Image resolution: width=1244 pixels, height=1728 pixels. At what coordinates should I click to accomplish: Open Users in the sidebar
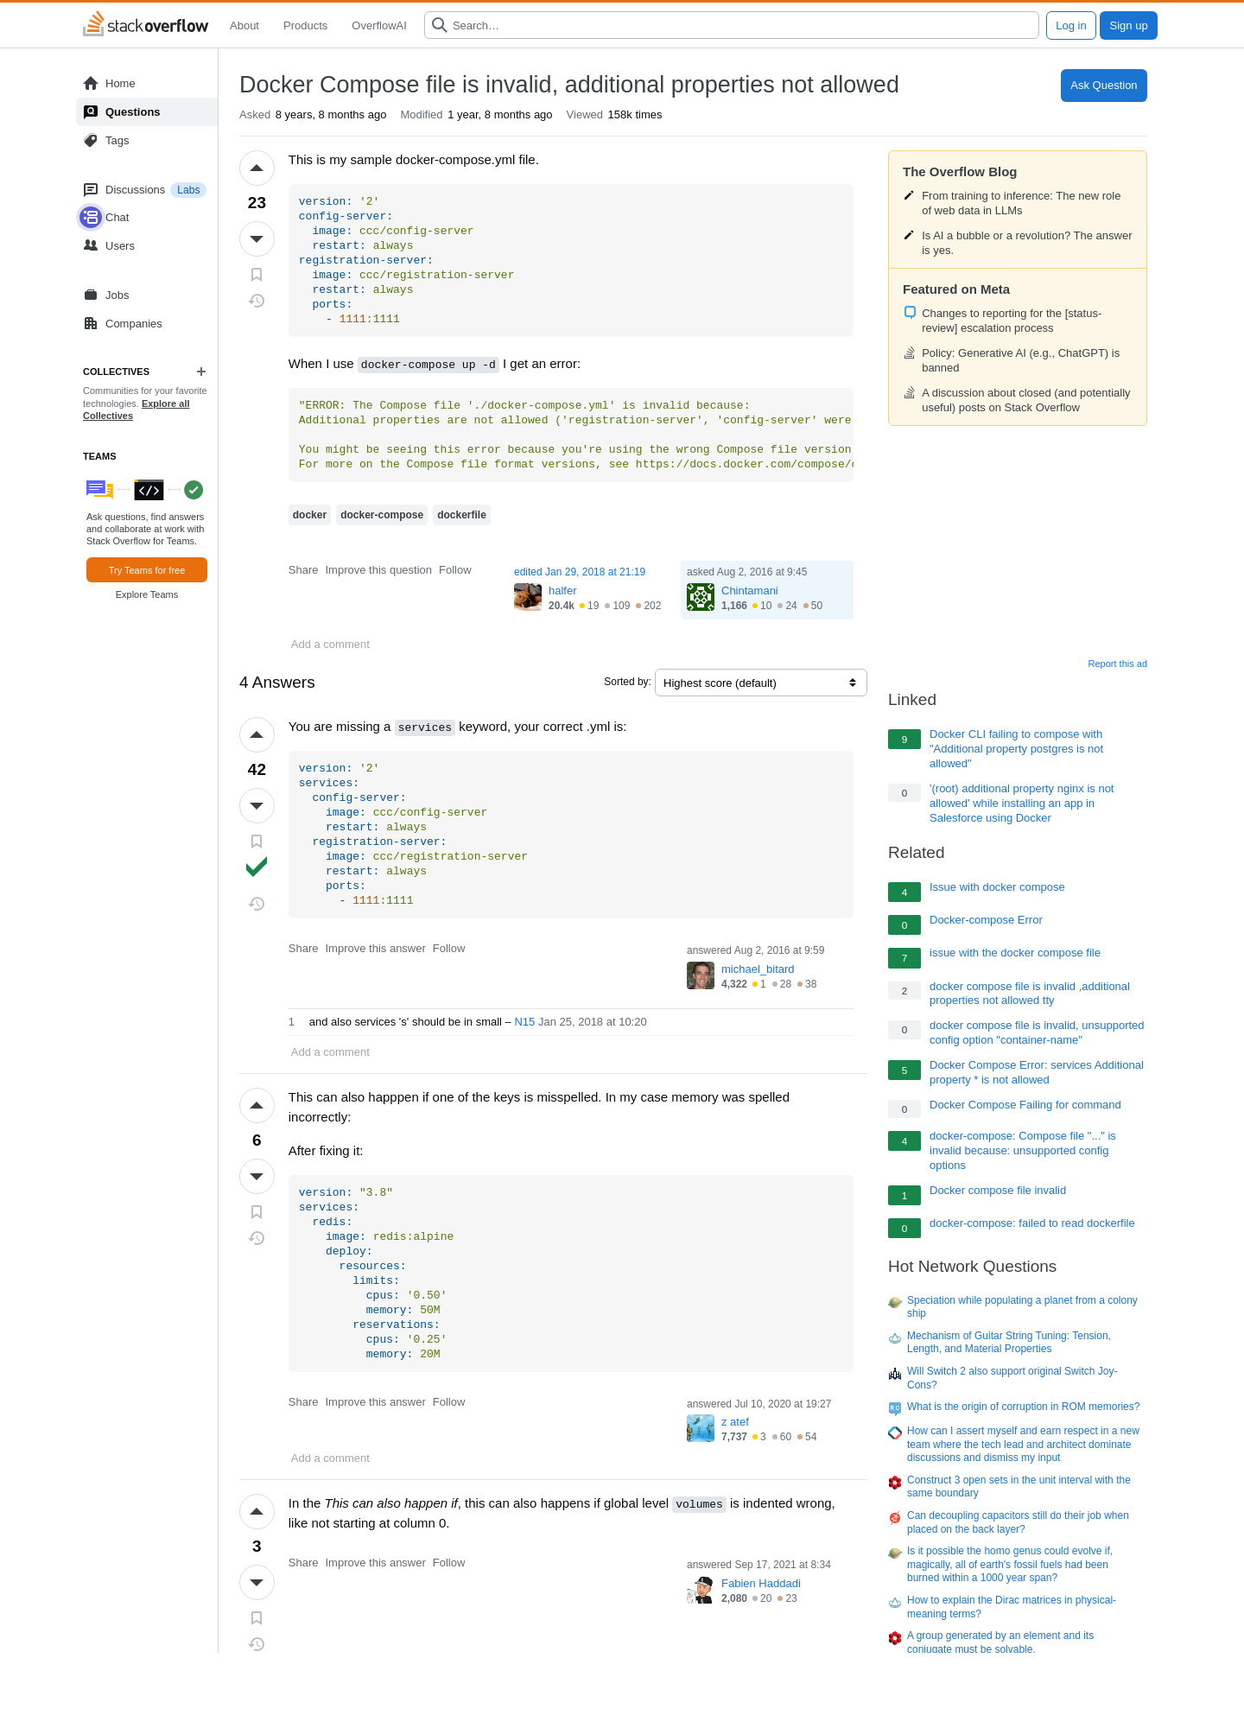(147, 246)
